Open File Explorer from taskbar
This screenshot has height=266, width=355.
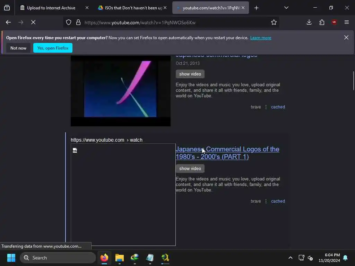coord(120,258)
